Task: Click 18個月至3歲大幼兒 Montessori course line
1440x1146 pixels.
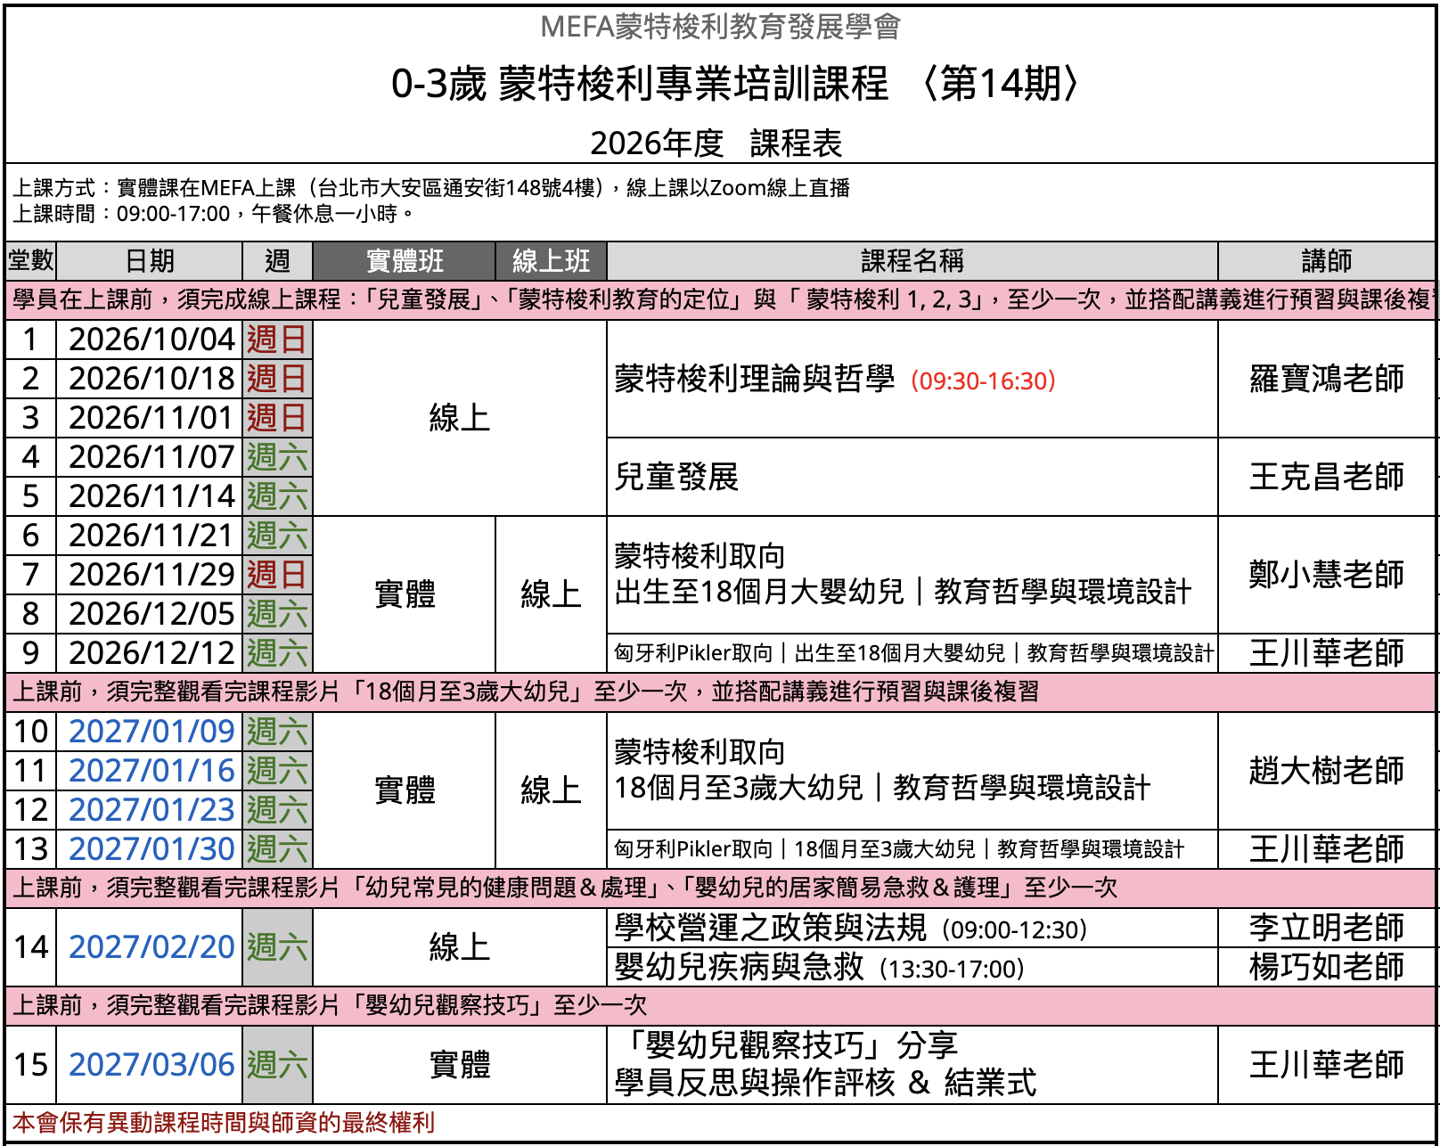Action: pyautogui.click(x=882, y=788)
